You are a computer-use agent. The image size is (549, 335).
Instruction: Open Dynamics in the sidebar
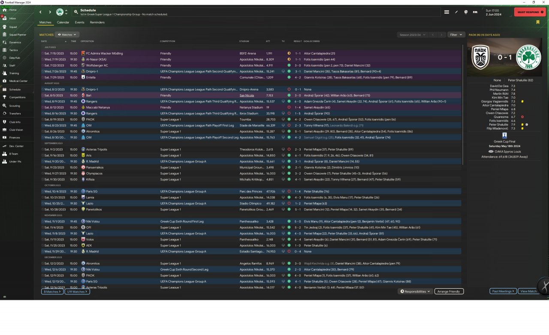(x=17, y=42)
